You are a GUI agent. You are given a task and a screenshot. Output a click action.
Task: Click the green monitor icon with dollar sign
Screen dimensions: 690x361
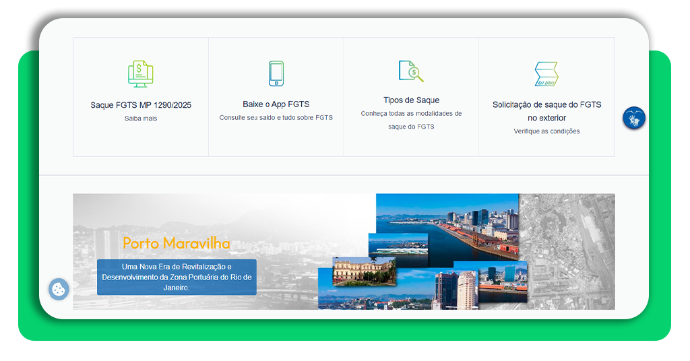pyautogui.click(x=140, y=74)
